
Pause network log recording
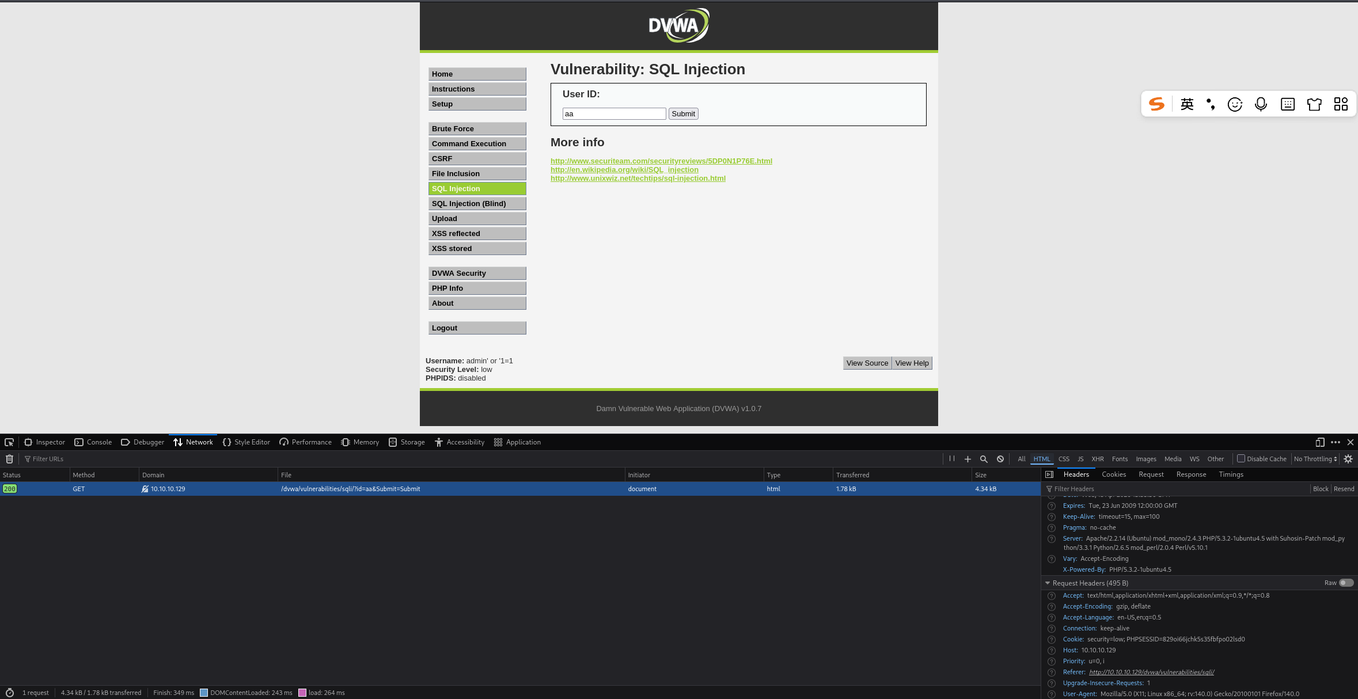[x=951, y=459]
